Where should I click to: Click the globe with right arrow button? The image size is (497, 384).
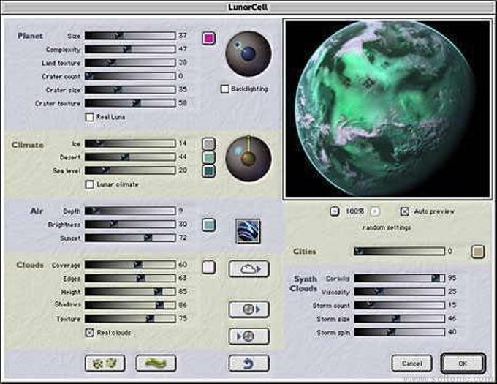[x=248, y=309]
